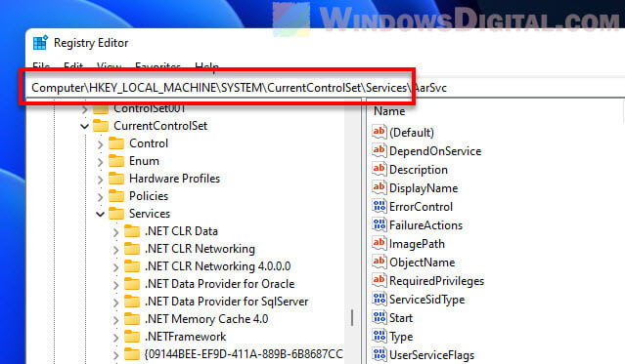625x364 pixels.
Task: Open the Favorites menu
Action: [x=157, y=66]
